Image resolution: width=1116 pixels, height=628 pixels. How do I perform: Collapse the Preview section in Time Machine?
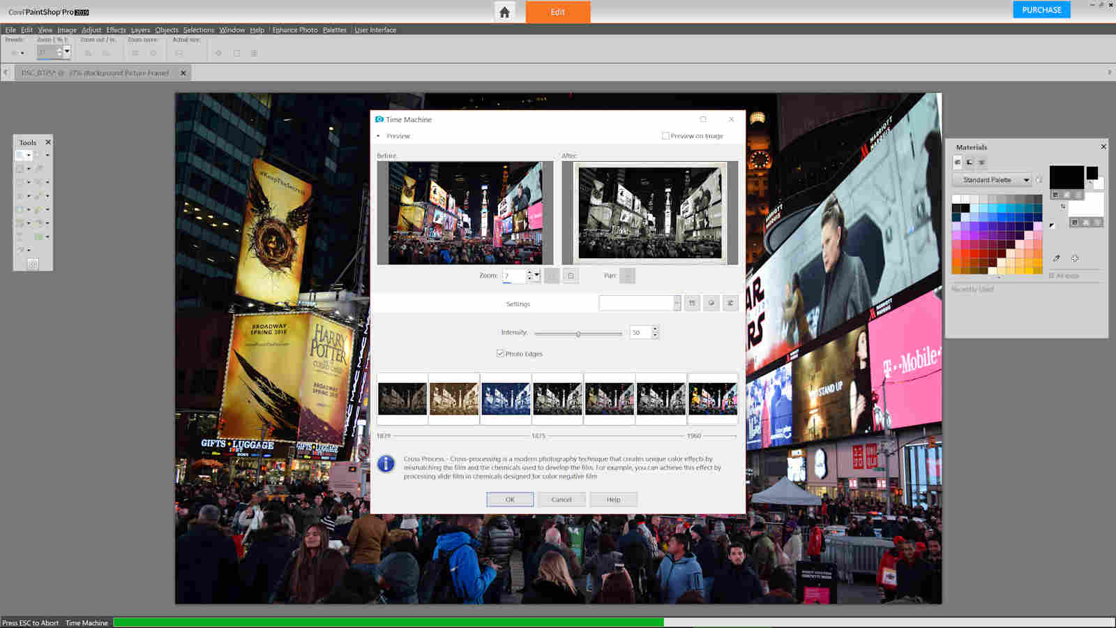click(379, 136)
